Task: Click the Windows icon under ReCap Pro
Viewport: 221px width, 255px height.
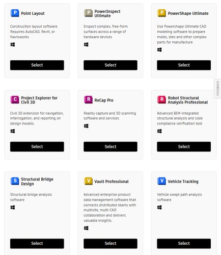Action: (x=86, y=126)
